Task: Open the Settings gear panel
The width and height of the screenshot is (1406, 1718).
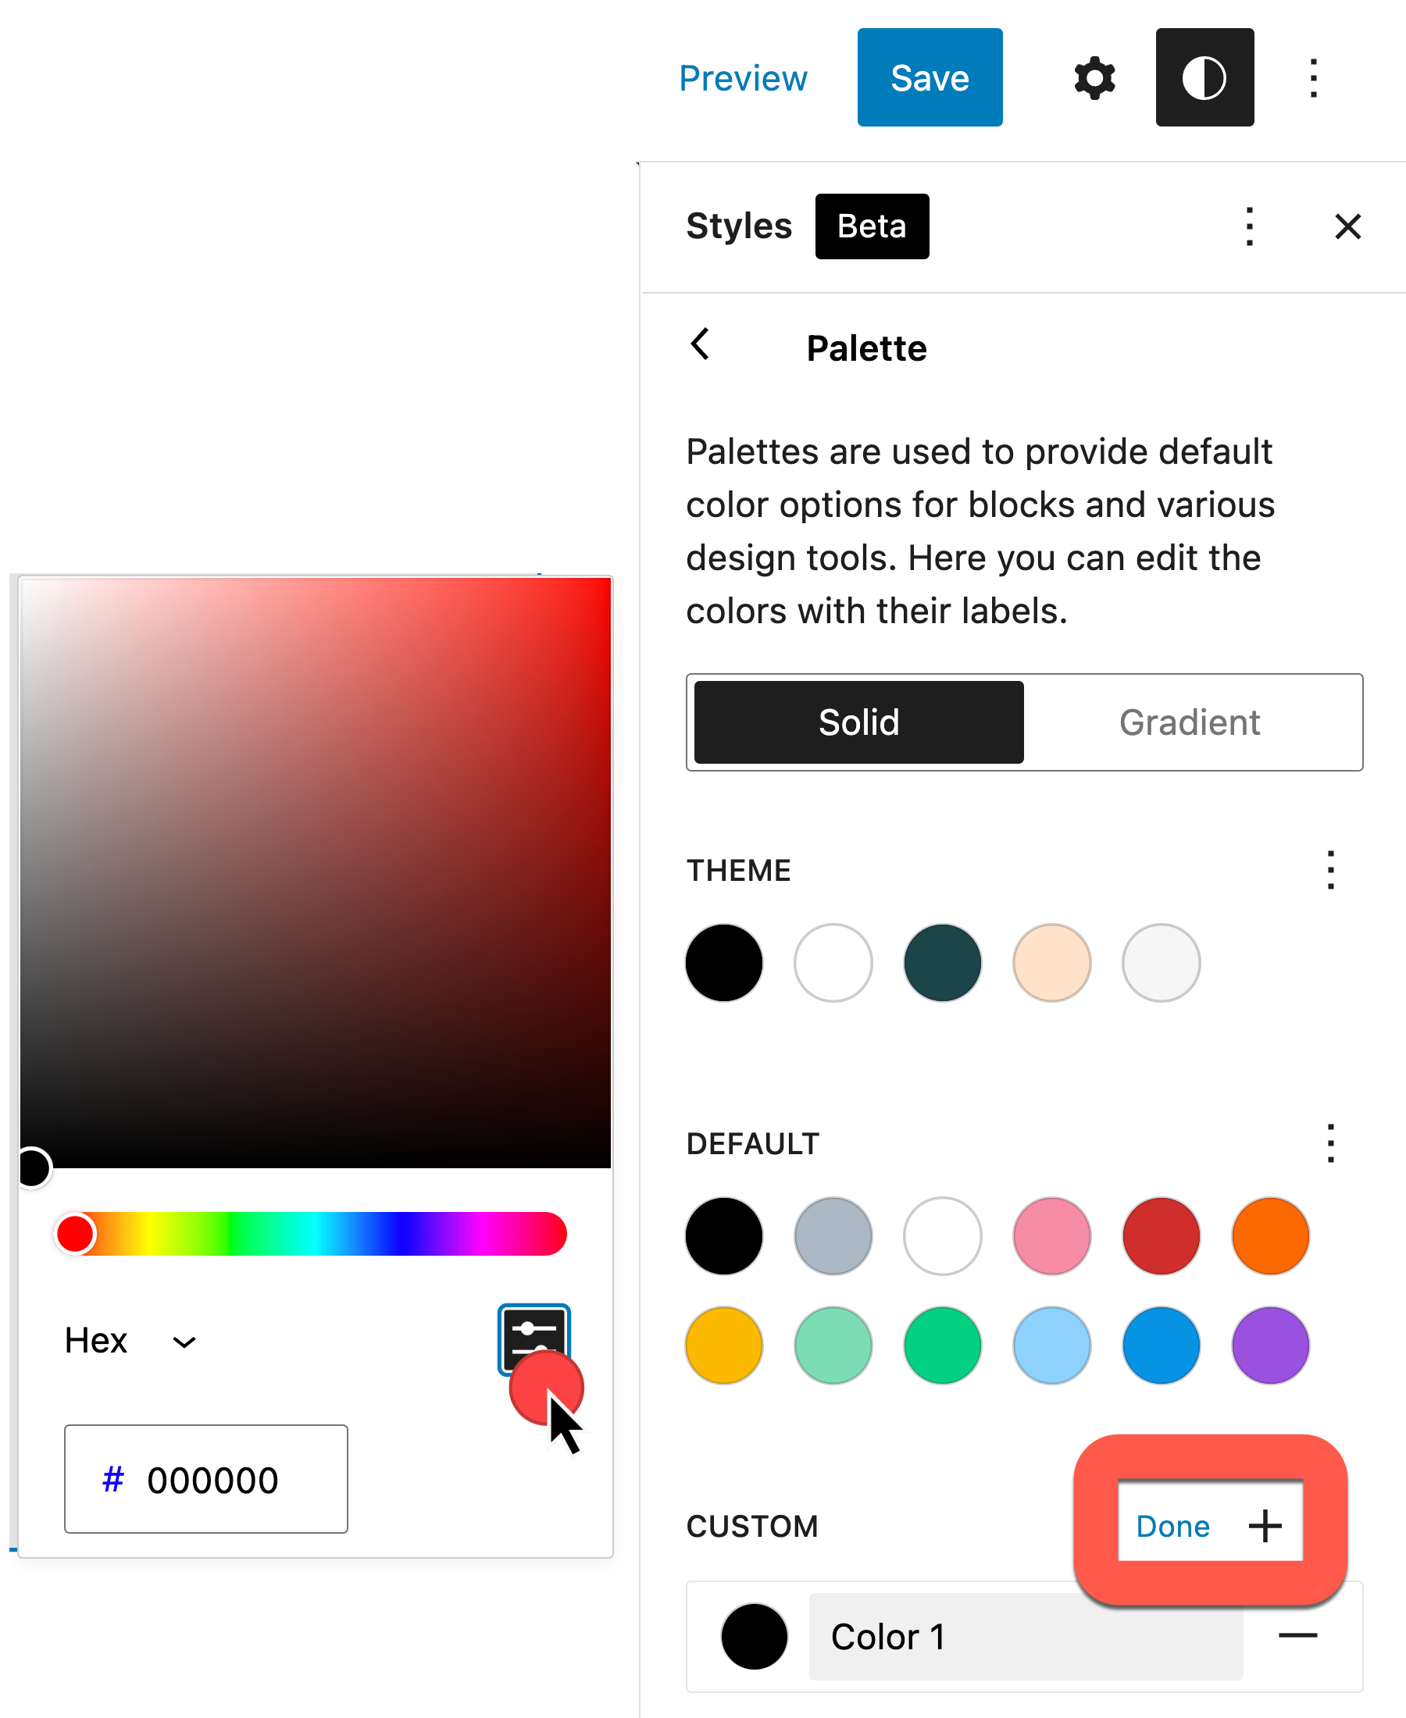Action: click(1094, 78)
